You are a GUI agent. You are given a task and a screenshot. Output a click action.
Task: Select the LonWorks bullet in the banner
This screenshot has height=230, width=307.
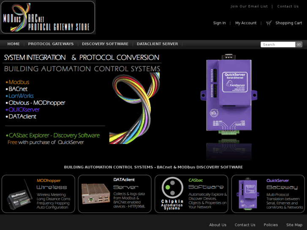tap(19, 96)
